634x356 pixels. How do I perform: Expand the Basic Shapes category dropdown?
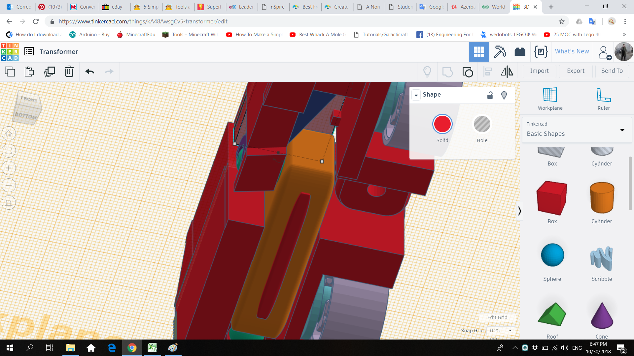coord(622,130)
